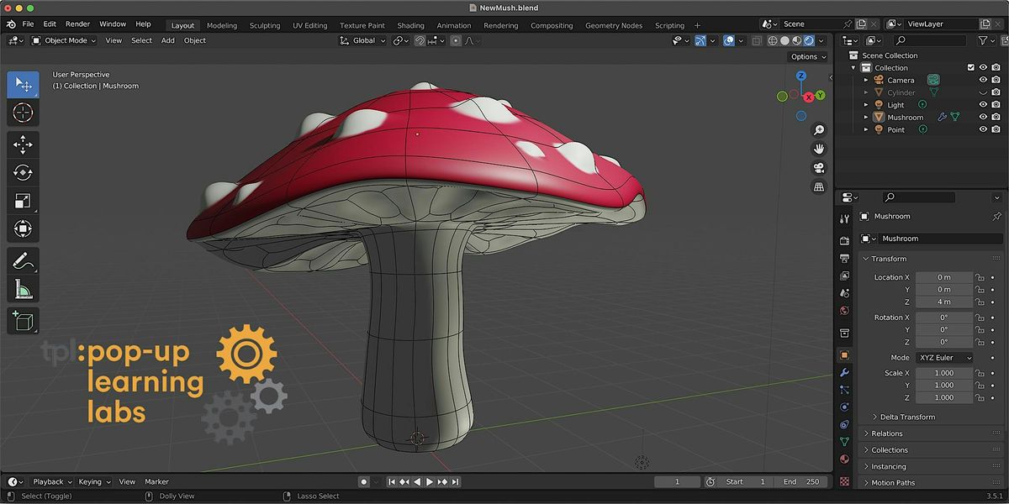Select the Annotate tool
The image size is (1009, 504).
[23, 260]
